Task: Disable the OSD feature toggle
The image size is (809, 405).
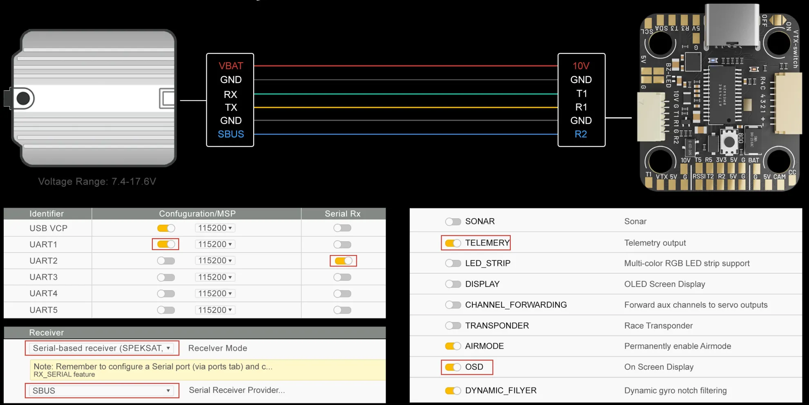Action: click(x=453, y=367)
